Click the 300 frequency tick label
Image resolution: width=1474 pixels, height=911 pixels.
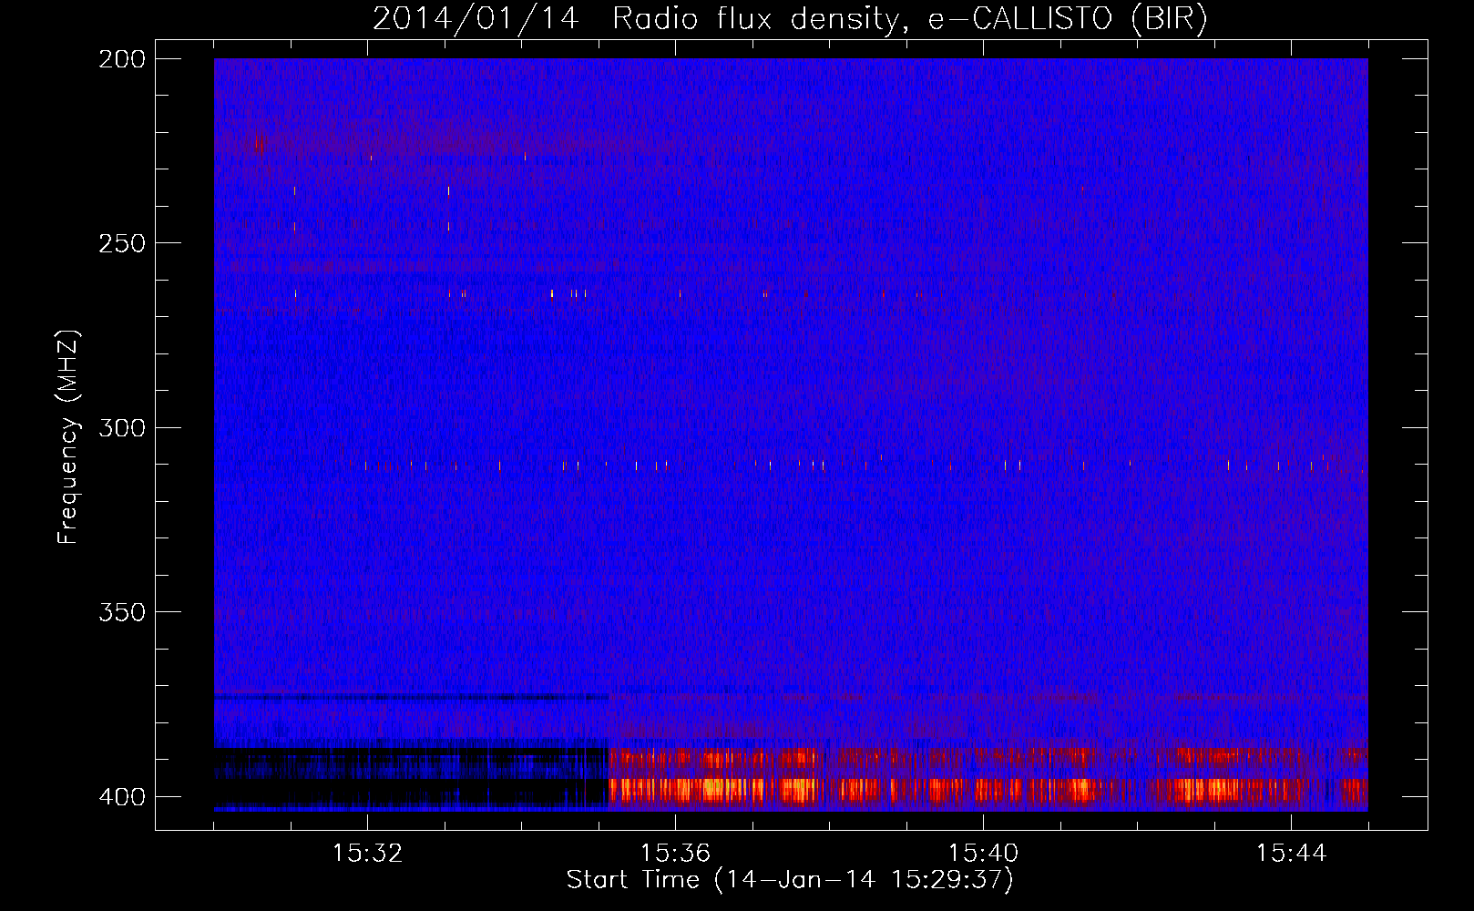[x=122, y=428]
